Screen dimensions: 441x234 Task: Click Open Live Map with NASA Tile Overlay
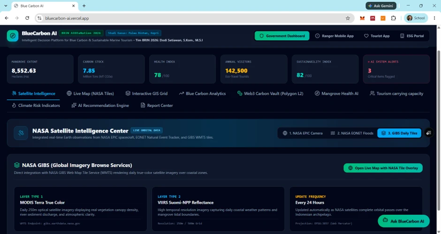383,168
